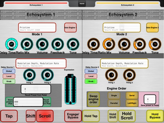Image resolution: width=164 pixels, height=123 pixels.
Task: Open the Save preset to Pedal picker
Action: (150, 99)
